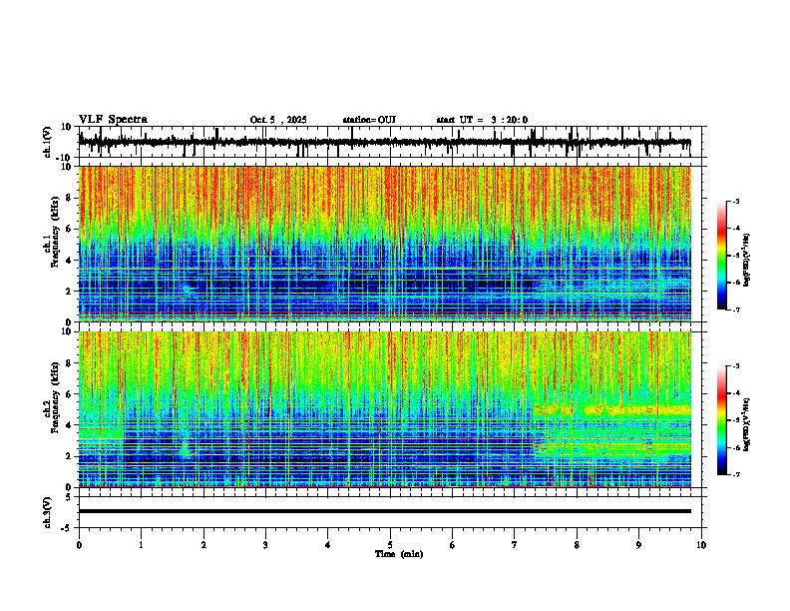790x611 pixels.
Task: Click the 'Time (min)' axis title
Action: pos(399,554)
